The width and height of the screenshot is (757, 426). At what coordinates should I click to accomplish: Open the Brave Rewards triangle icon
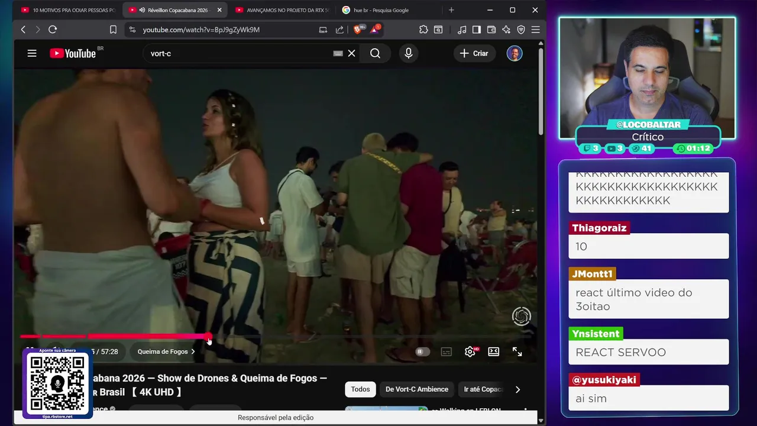click(375, 29)
